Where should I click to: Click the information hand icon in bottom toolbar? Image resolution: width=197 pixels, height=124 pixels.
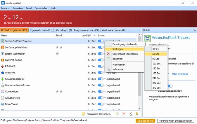click(131, 114)
